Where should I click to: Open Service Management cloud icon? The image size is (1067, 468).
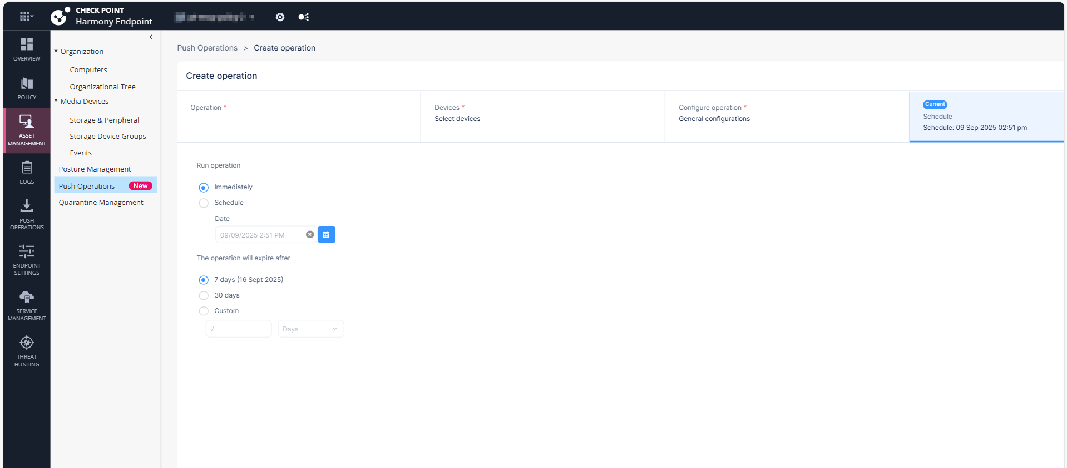click(x=27, y=298)
